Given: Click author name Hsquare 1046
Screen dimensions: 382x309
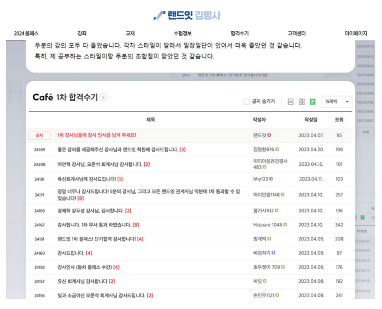Looking at the screenshot, I should tap(267, 225).
